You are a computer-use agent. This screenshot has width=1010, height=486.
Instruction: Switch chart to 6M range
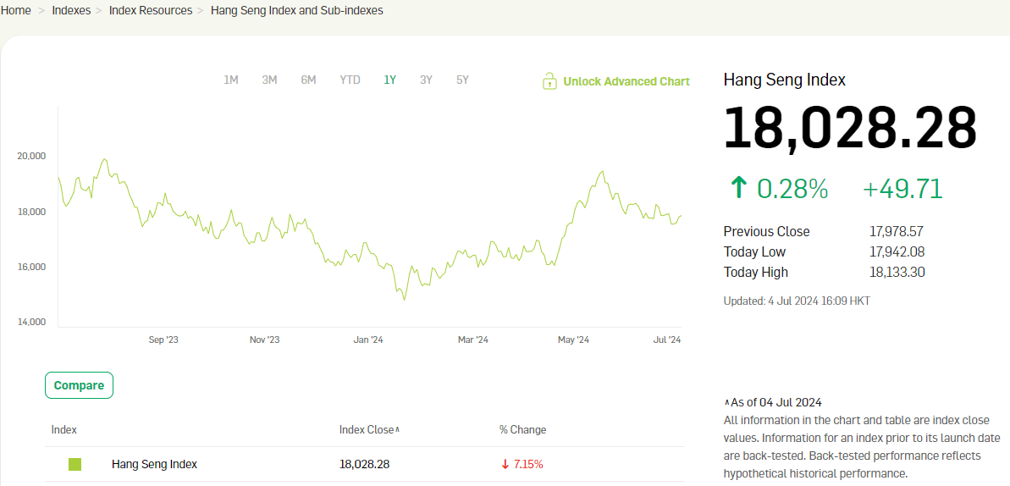coord(308,80)
